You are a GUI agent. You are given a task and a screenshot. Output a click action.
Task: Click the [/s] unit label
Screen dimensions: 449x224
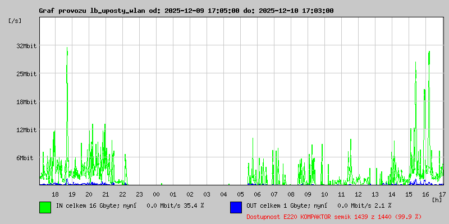coord(15,21)
